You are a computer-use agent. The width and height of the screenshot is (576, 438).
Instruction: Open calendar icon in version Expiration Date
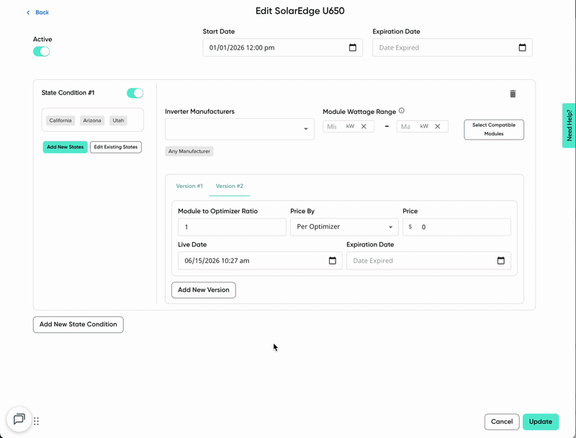point(500,261)
